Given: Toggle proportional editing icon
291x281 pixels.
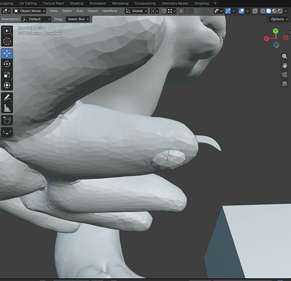Looking at the screenshot, I should click(181, 11).
